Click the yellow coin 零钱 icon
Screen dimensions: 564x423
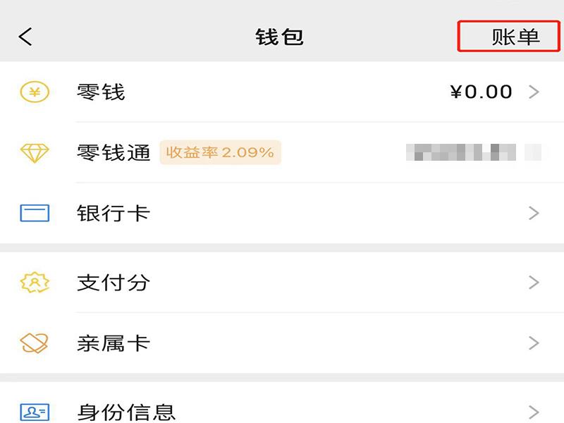click(x=35, y=92)
